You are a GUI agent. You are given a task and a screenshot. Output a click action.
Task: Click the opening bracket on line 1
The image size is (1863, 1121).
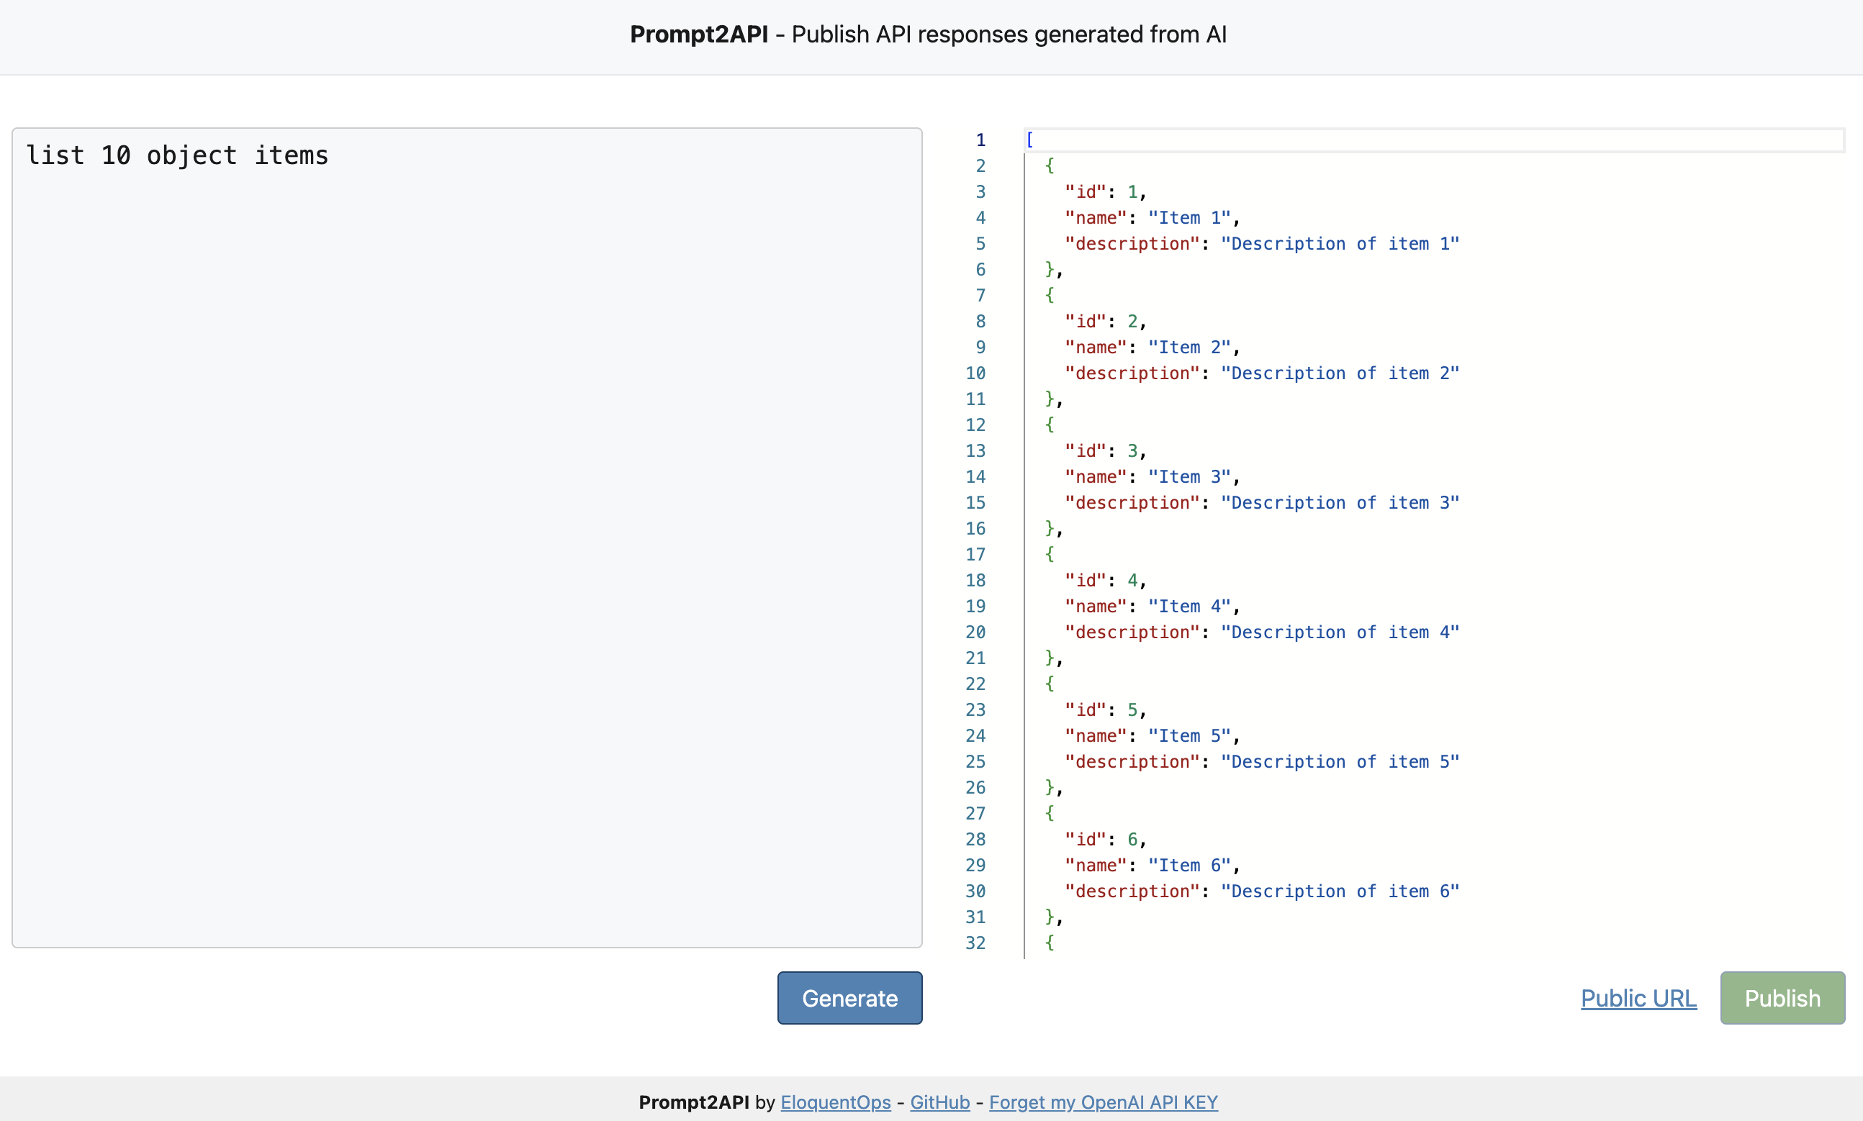(x=1029, y=140)
